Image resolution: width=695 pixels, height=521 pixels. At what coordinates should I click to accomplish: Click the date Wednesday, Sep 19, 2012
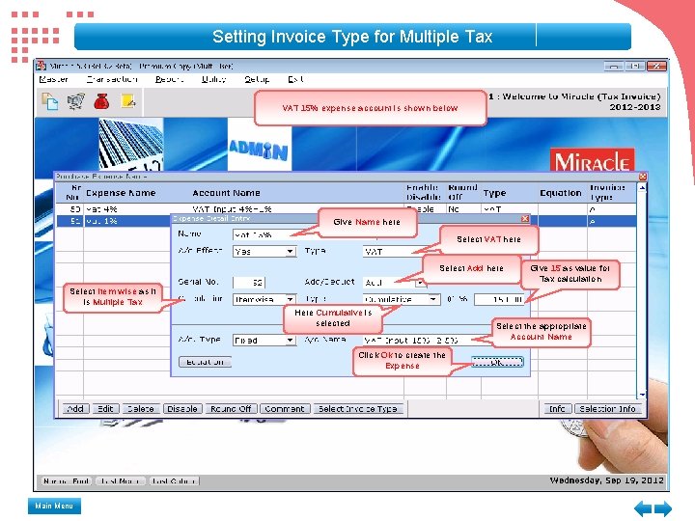(x=606, y=480)
